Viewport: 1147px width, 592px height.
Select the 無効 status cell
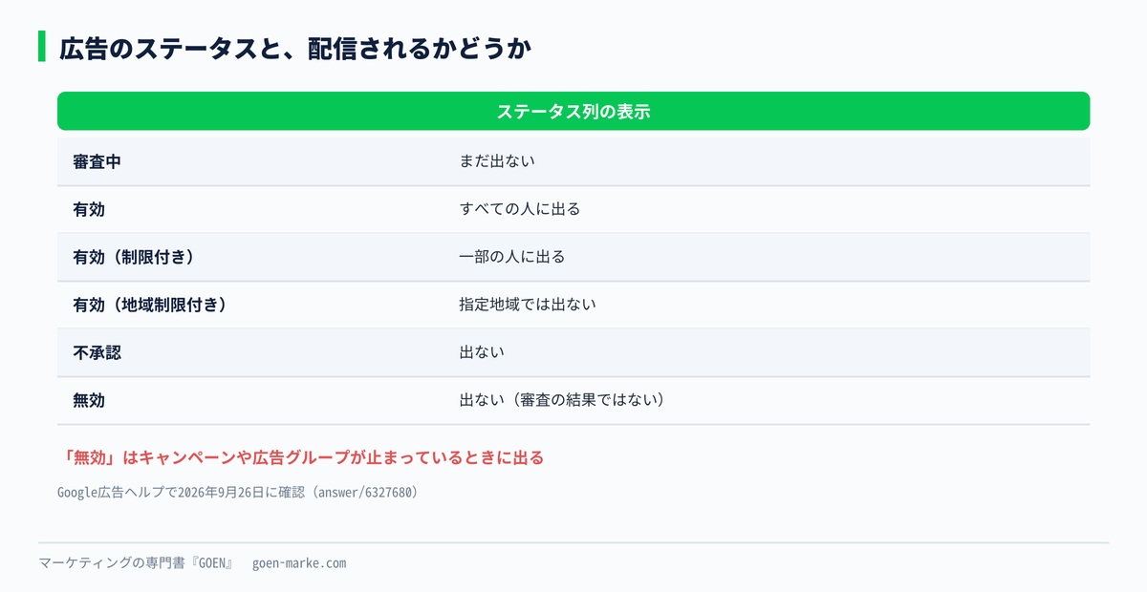click(89, 400)
